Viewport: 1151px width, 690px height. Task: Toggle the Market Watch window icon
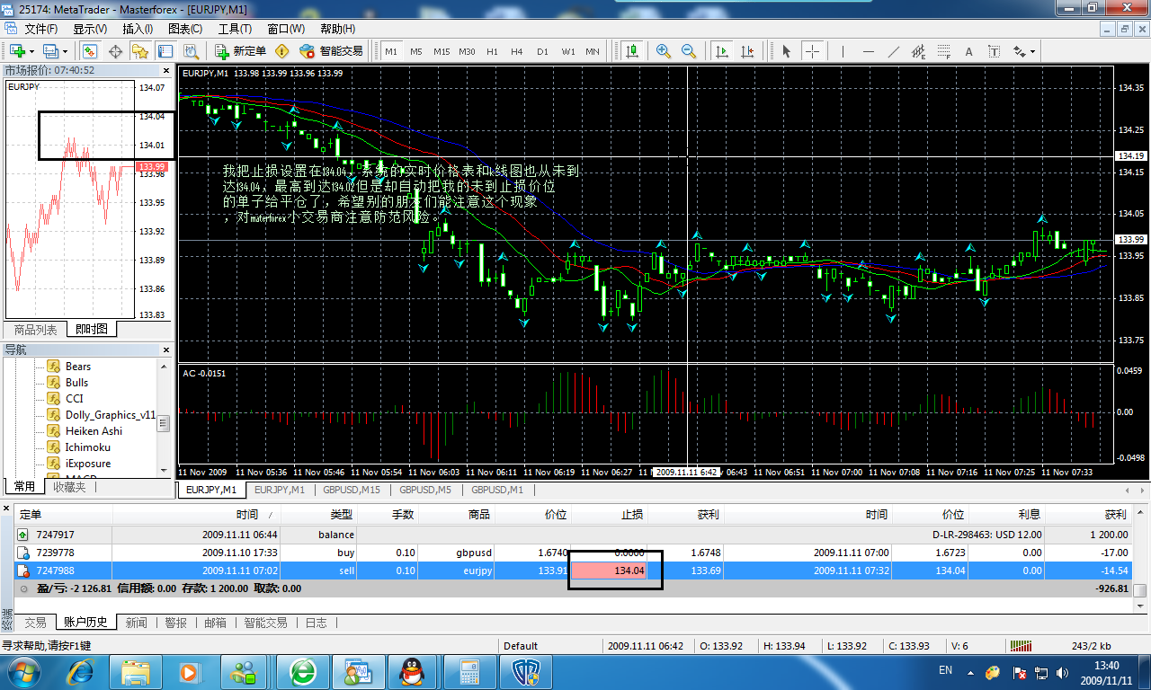[91, 51]
